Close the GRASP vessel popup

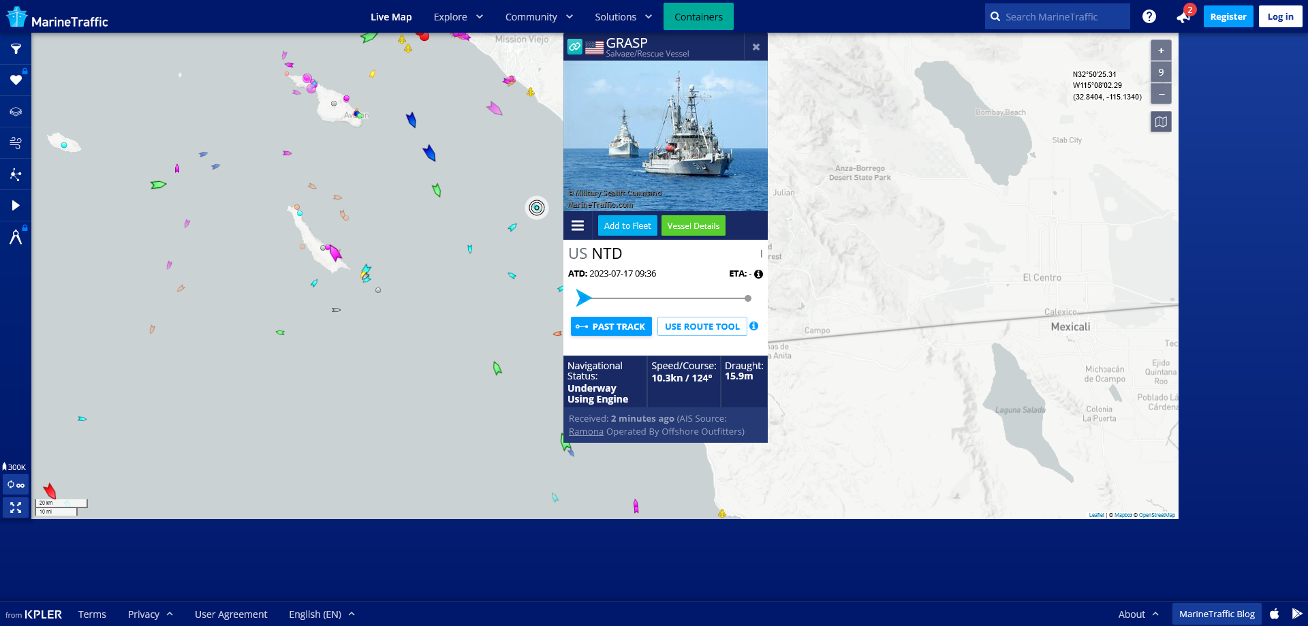click(x=756, y=47)
